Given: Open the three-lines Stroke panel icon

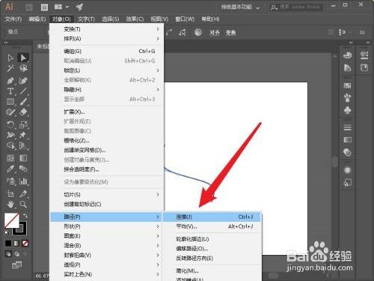Looking at the screenshot, I should [x=347, y=127].
